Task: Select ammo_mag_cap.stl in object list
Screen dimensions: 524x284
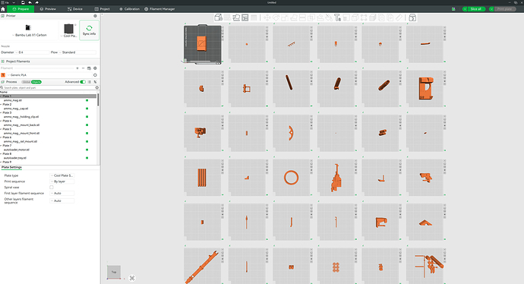Action: (16, 109)
